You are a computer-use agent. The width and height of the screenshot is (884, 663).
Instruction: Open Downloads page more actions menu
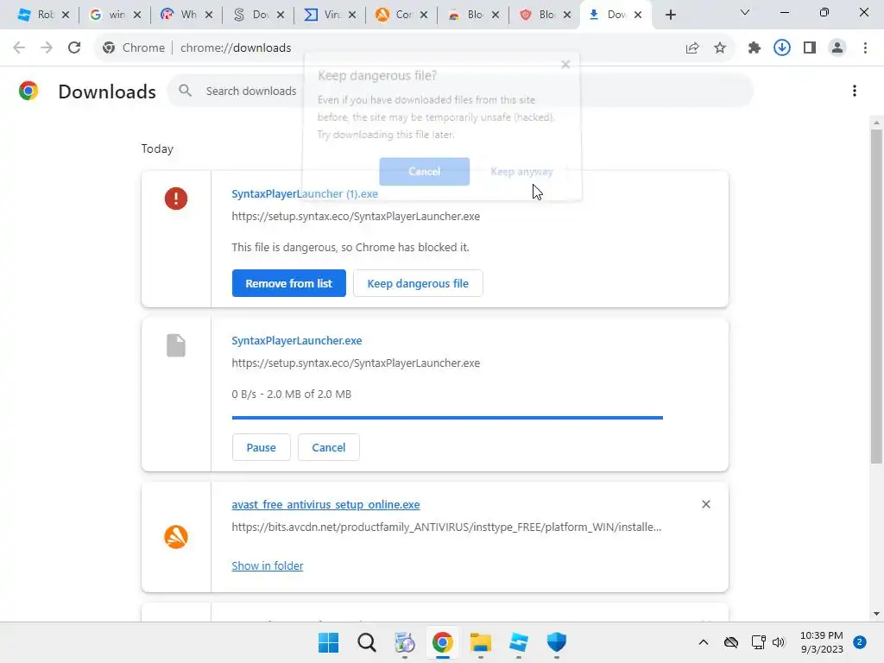click(855, 91)
